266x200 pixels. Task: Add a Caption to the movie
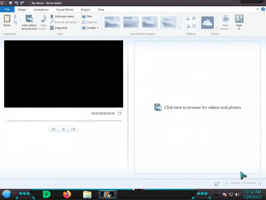click(89, 22)
